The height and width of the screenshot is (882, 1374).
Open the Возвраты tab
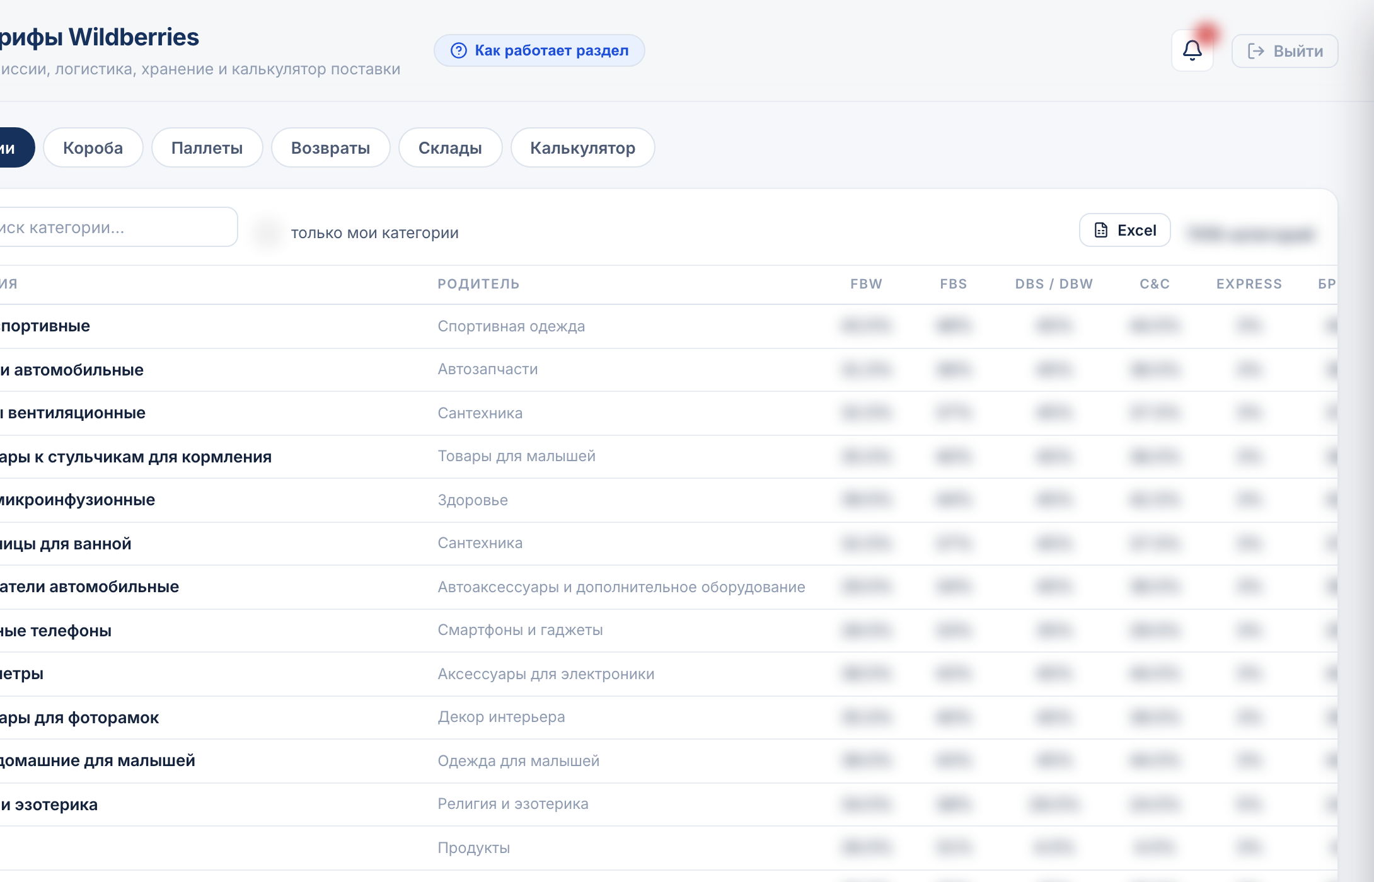click(331, 148)
